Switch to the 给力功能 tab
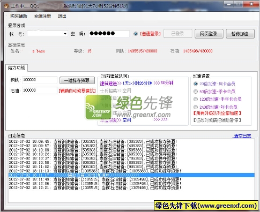The image size is (260, 212). 17,68
